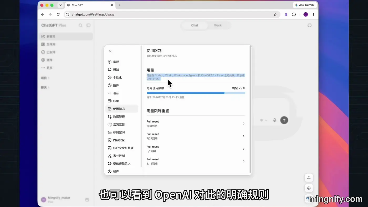Close the ChatGPT browser tab
This screenshot has height=207, width=368.
click(x=112, y=5)
